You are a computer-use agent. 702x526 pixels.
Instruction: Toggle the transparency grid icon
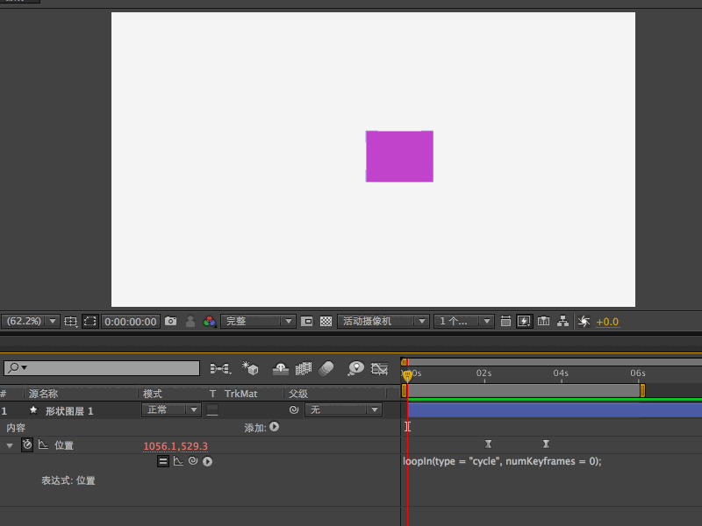tap(326, 321)
